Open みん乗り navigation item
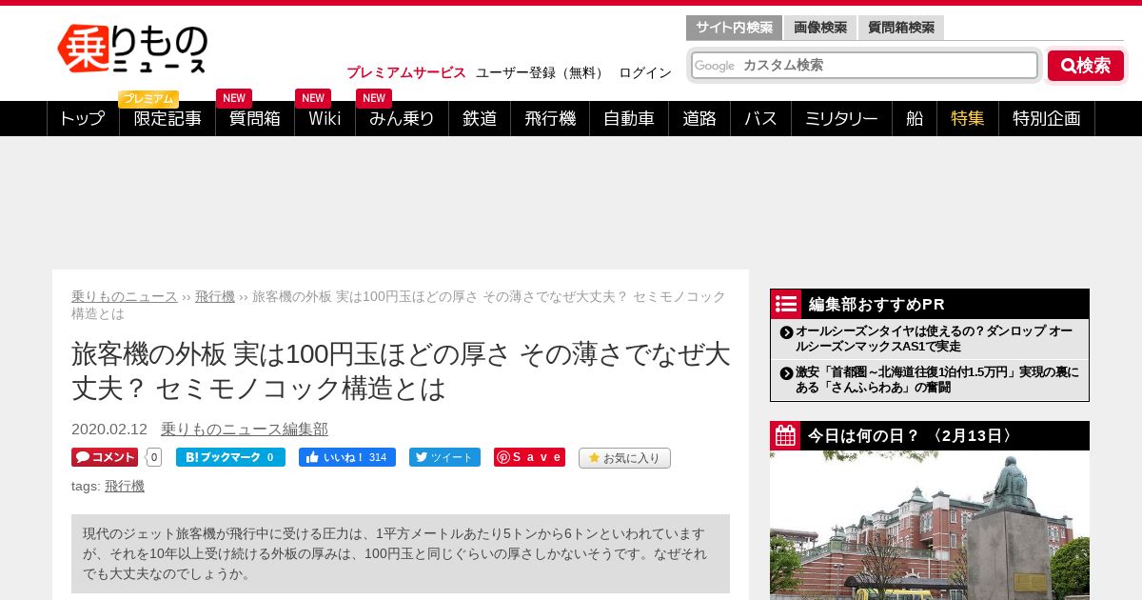Image resolution: width=1142 pixels, height=600 pixels. [x=402, y=119]
